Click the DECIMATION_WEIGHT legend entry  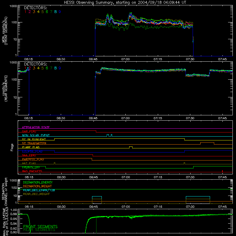tap(37, 186)
